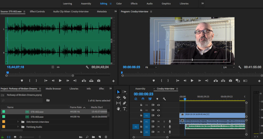Expand the Dirk-Vermin-interview bin
Image resolution: width=263 pixels, height=139 pixels.
coord(18,122)
